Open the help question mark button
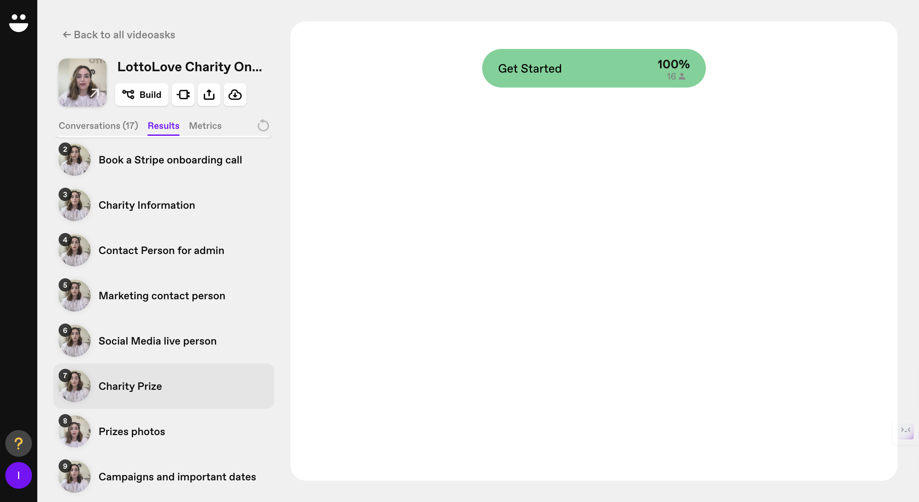919x502 pixels. [x=19, y=443]
